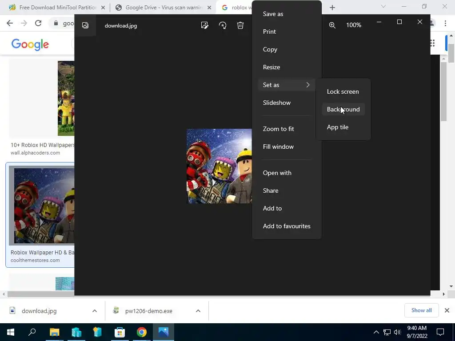Screen dimensions: 455x341
Task: Open pw1206-demo.exe in downloads bar
Action: coord(148,311)
